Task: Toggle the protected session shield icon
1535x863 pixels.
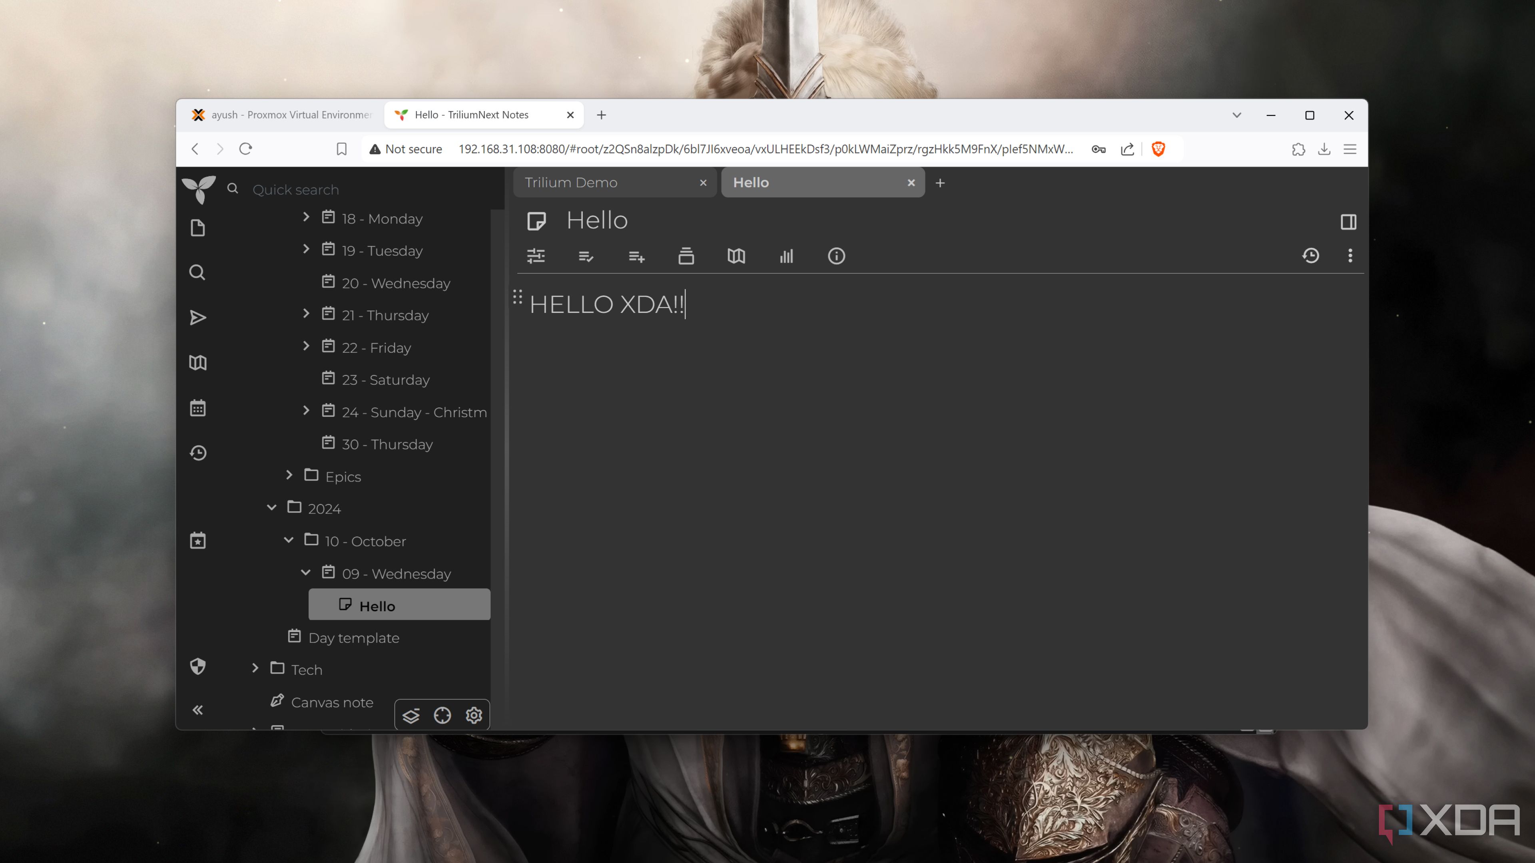Action: tap(197, 666)
